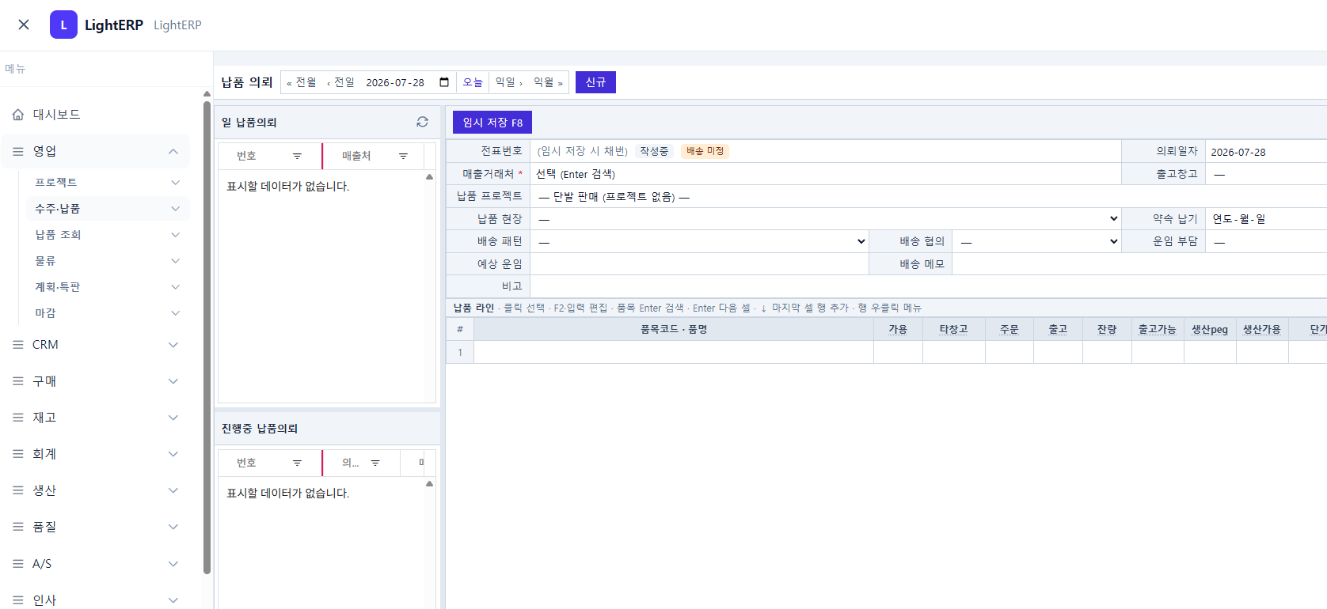
Task: Expand the 물류 submenu
Action: point(176,261)
